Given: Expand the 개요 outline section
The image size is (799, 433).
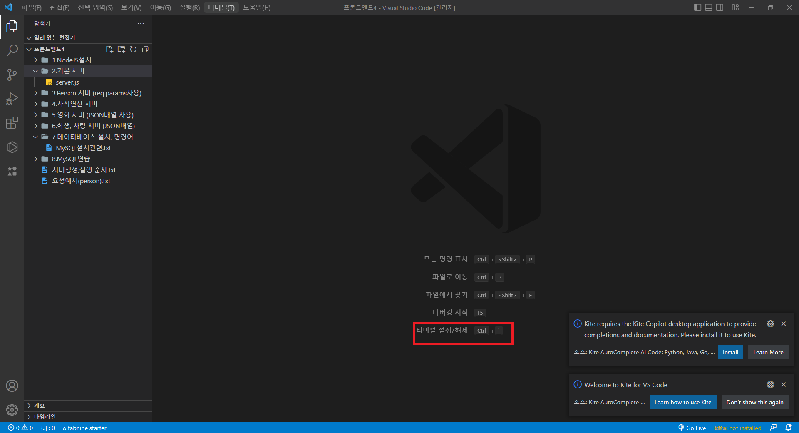Looking at the screenshot, I should click(88, 406).
